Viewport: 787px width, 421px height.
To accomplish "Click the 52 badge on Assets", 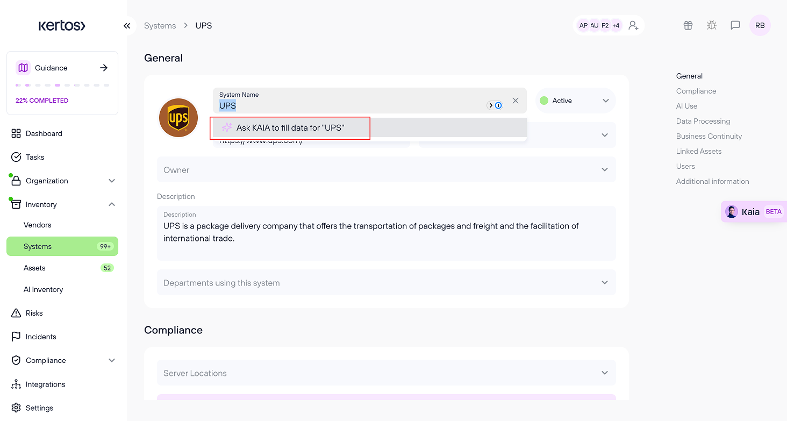I will (107, 268).
